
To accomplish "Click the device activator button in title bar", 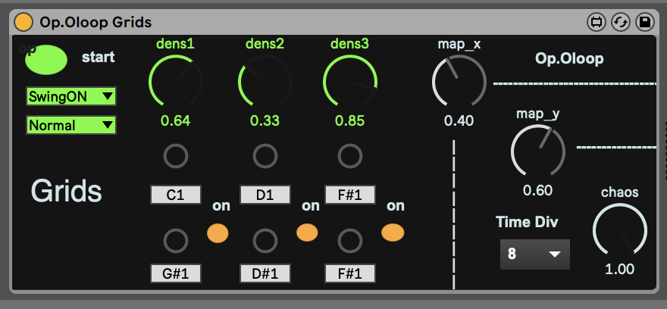I will click(23, 23).
